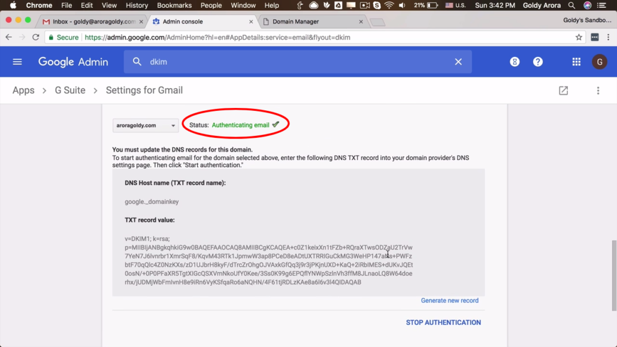Image resolution: width=617 pixels, height=347 pixels.
Task: Click STOP AUTHENTICATION
Action: [443, 322]
